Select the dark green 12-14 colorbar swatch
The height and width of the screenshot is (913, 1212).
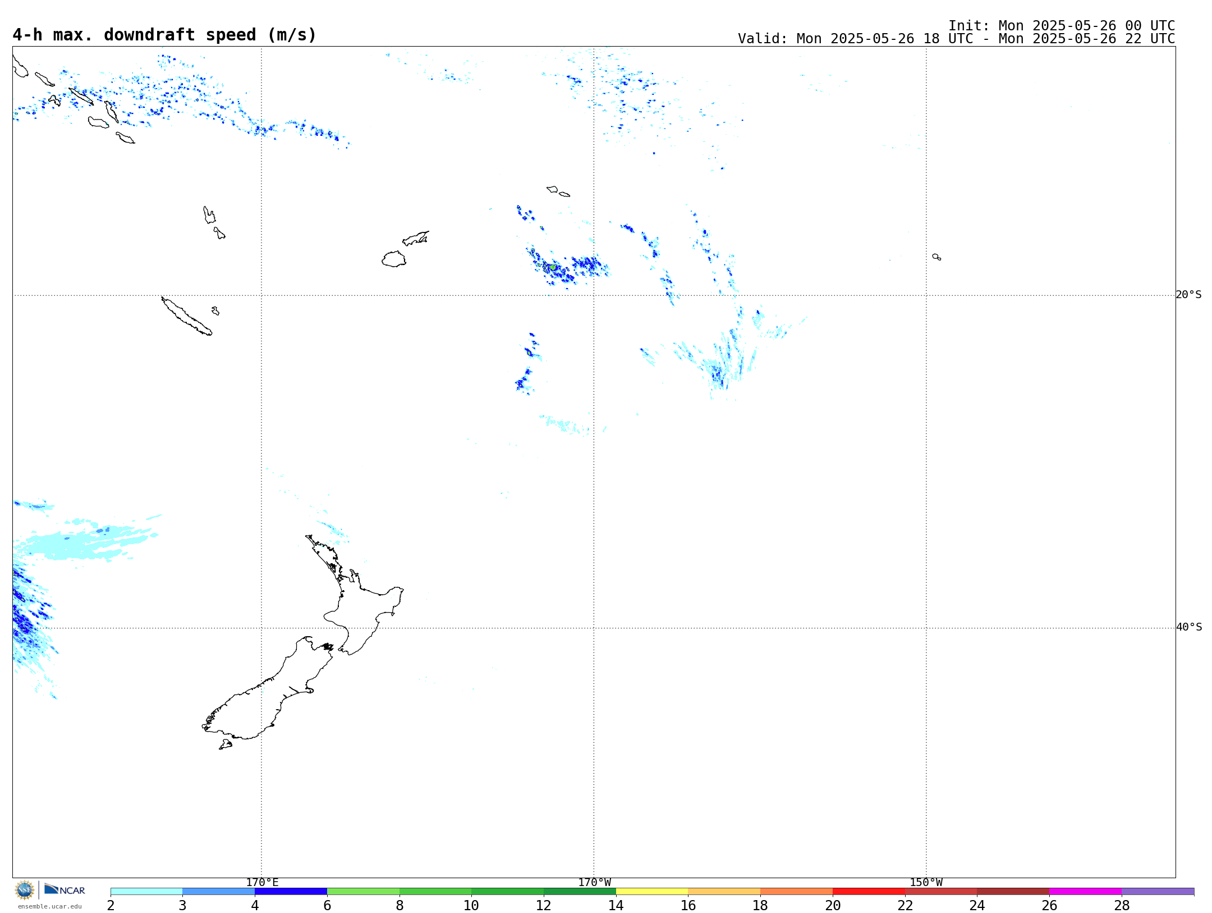pos(580,892)
